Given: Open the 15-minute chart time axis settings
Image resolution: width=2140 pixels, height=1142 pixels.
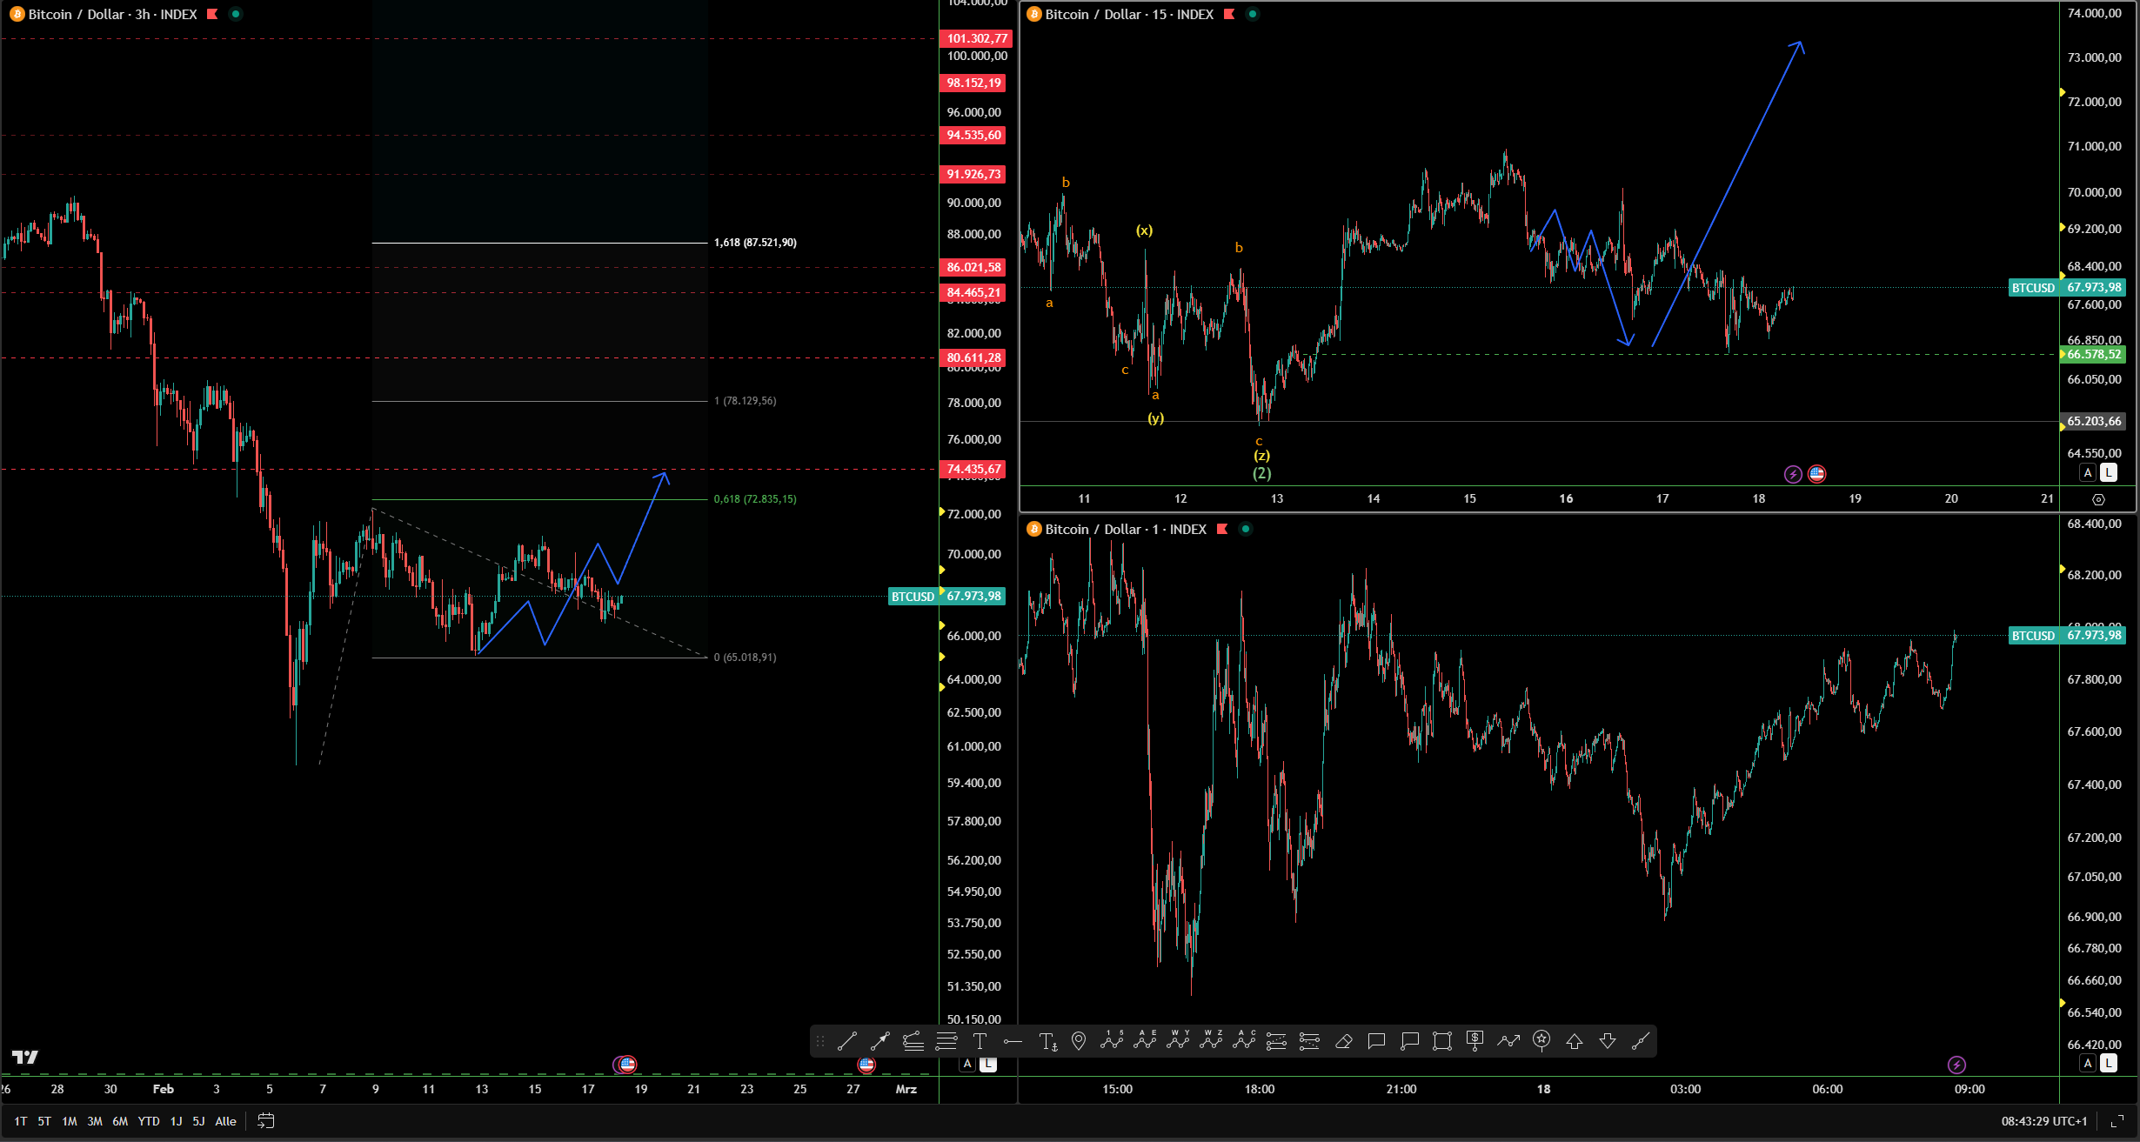Looking at the screenshot, I should (x=2098, y=499).
